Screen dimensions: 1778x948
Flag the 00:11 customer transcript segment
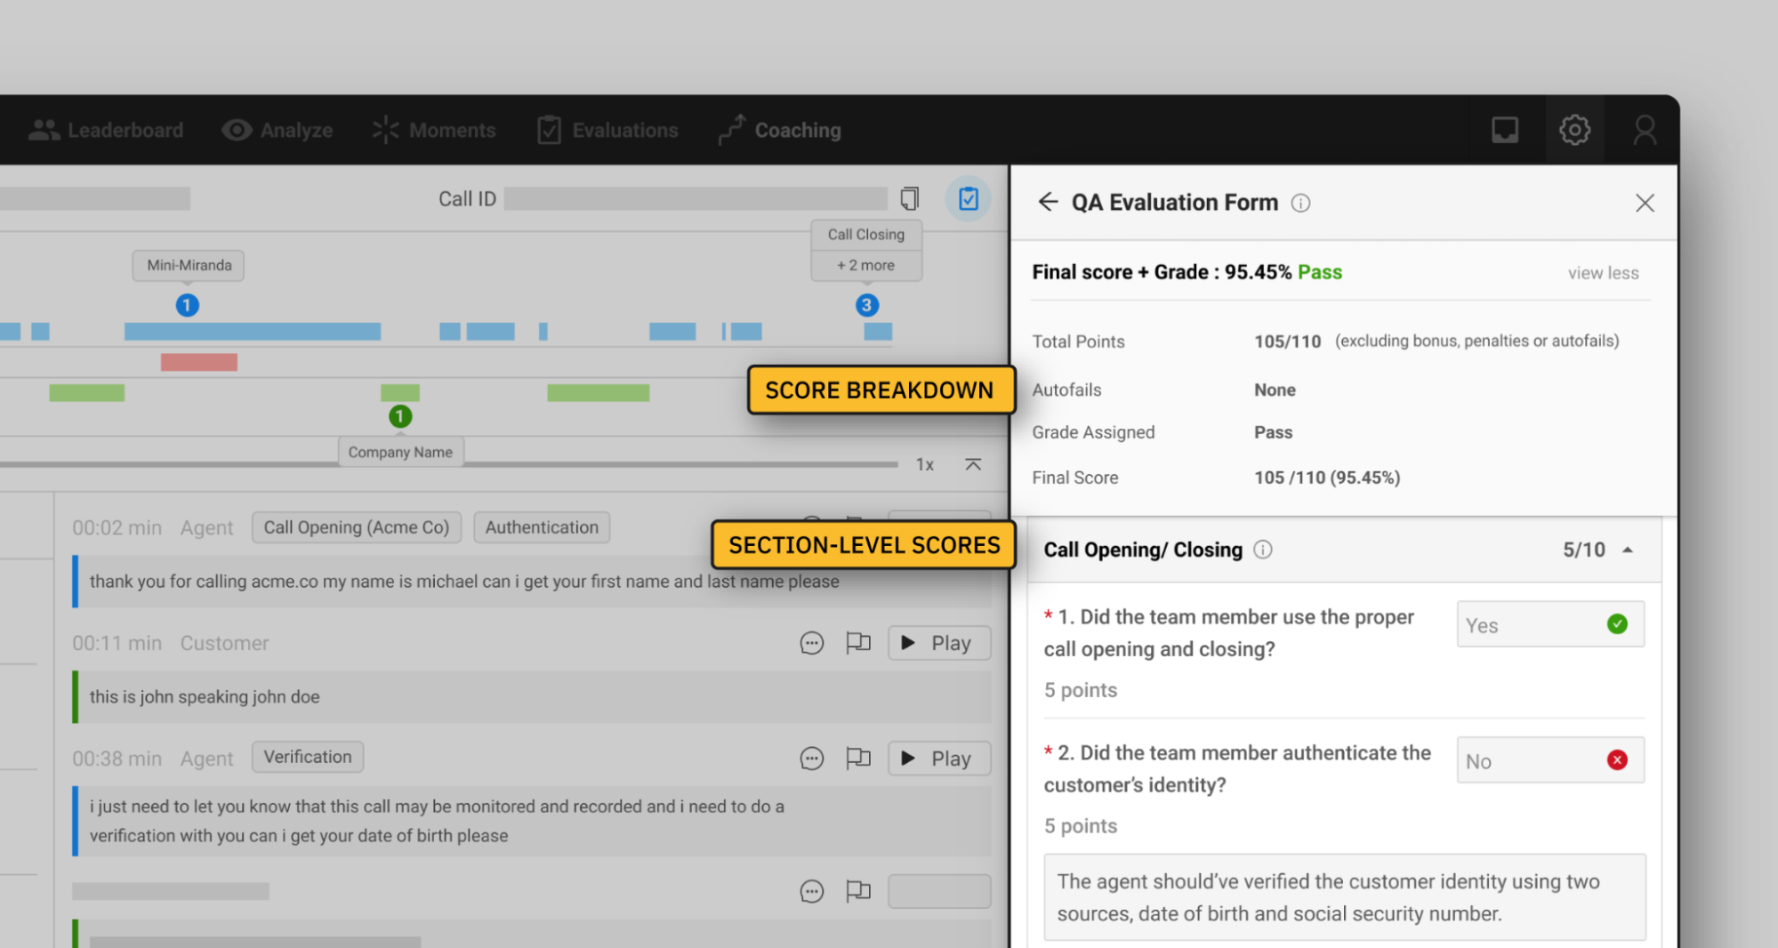(x=858, y=642)
